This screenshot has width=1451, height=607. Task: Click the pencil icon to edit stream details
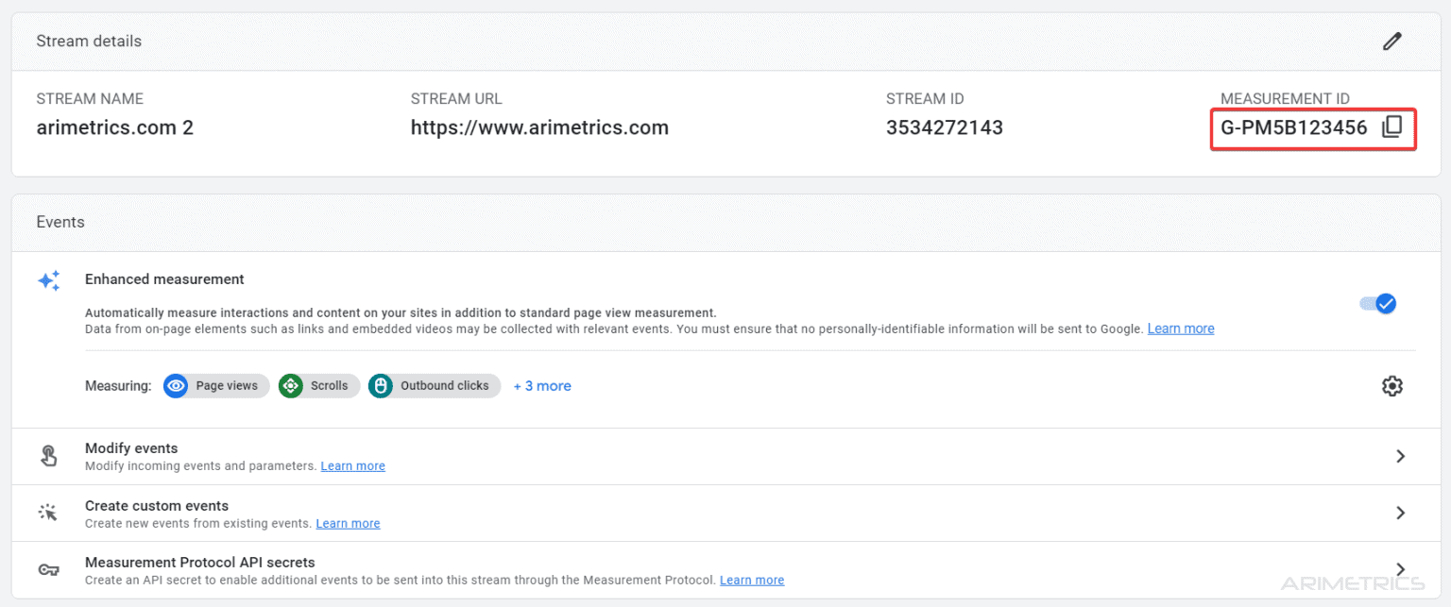(1391, 41)
